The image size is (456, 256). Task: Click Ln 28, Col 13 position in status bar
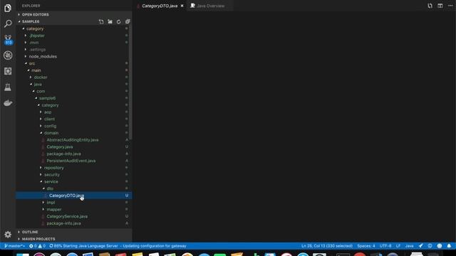click(327, 246)
